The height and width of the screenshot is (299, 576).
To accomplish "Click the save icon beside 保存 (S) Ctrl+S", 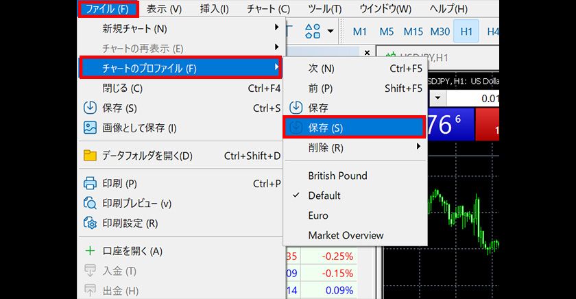I will [x=90, y=108].
